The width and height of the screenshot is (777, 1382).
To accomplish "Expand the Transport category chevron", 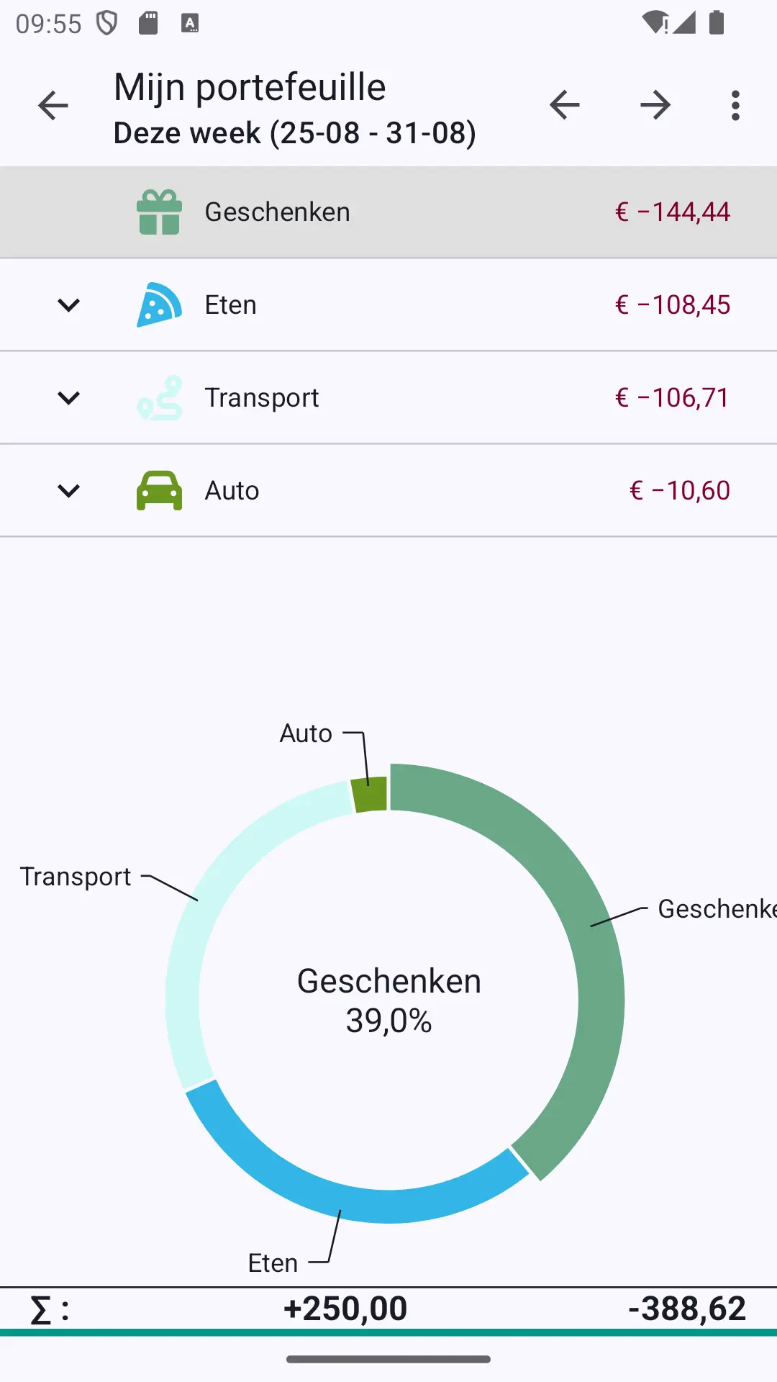I will [x=68, y=398].
